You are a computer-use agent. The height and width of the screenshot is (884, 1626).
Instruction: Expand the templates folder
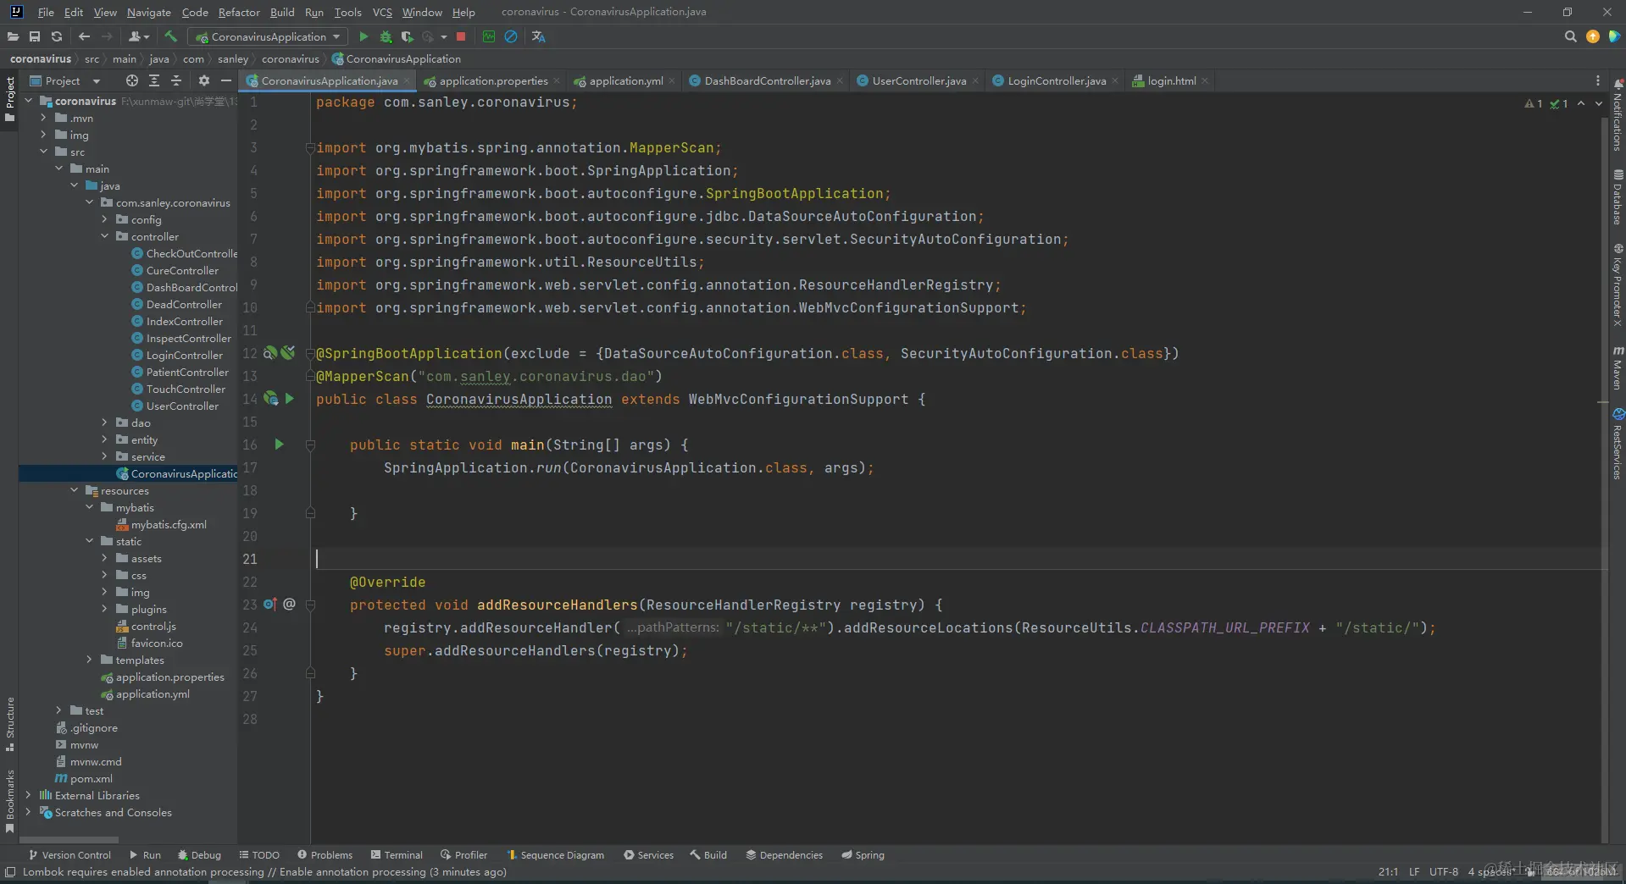(x=89, y=660)
